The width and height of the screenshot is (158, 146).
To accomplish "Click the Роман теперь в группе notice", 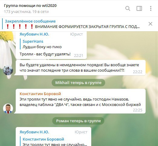I will [78, 121].
